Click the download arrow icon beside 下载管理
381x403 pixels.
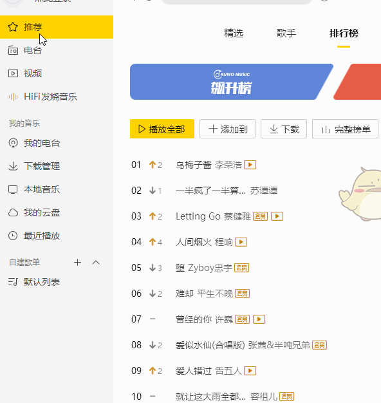(13, 166)
